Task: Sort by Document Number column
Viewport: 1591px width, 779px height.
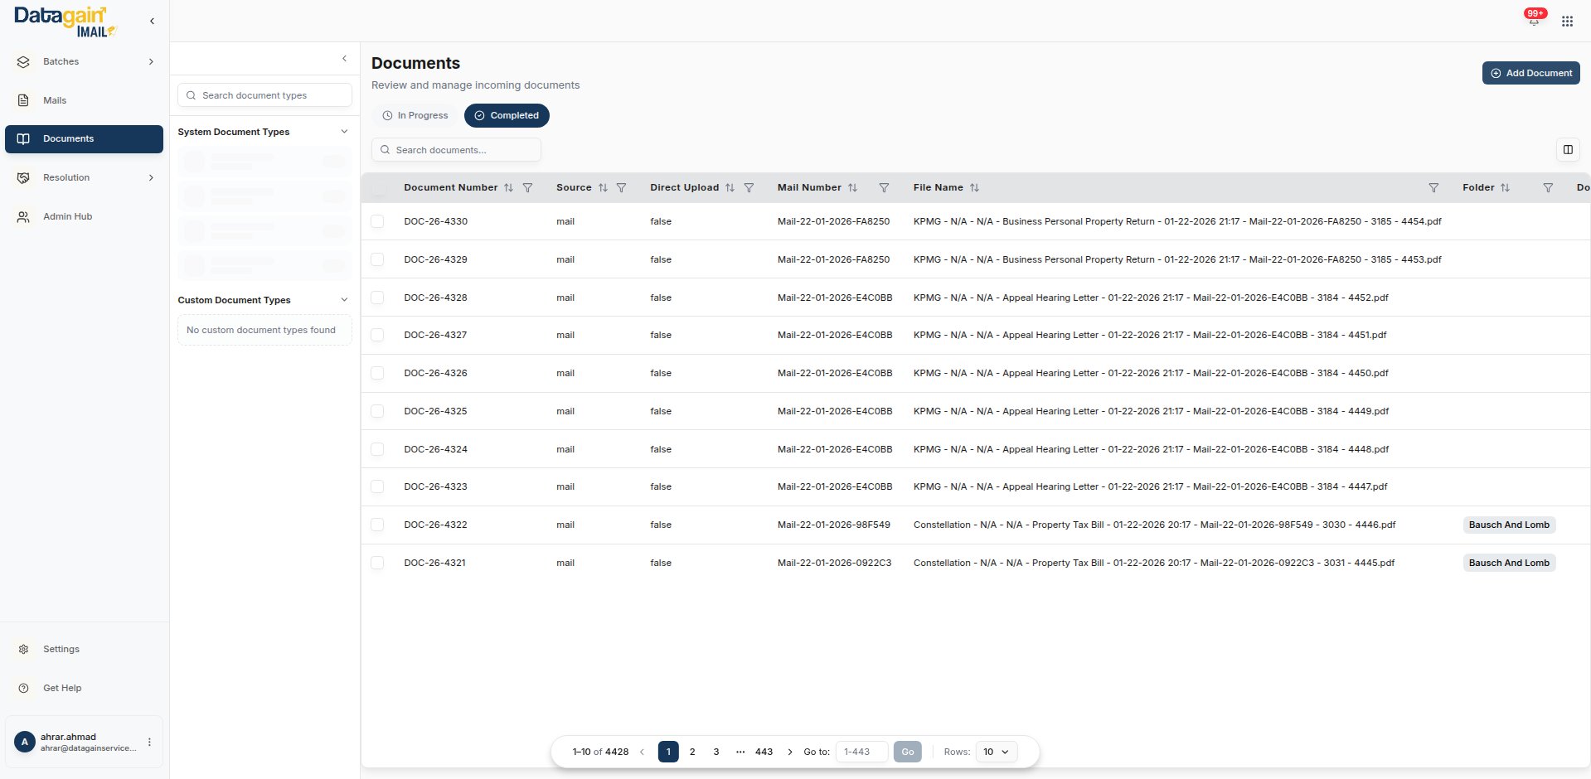Action: 508,188
